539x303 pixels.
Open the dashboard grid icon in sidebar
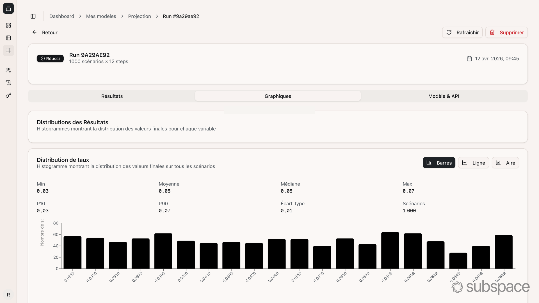(x=8, y=25)
